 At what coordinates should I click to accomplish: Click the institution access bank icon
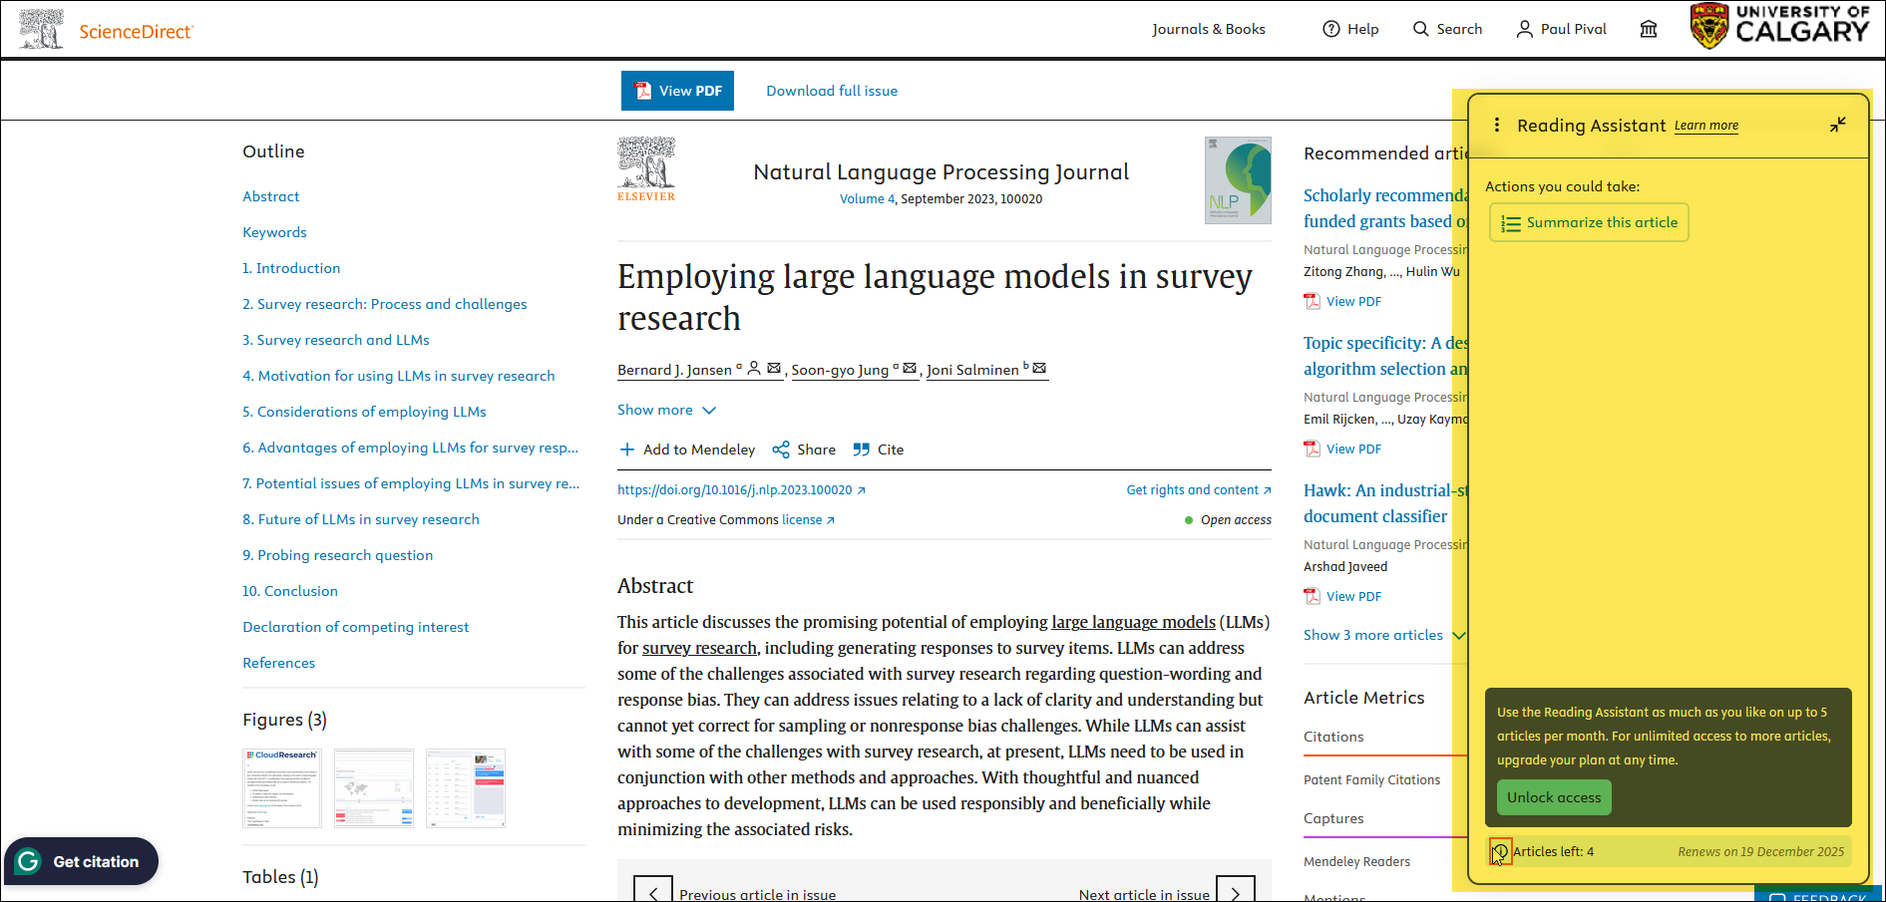(1648, 30)
